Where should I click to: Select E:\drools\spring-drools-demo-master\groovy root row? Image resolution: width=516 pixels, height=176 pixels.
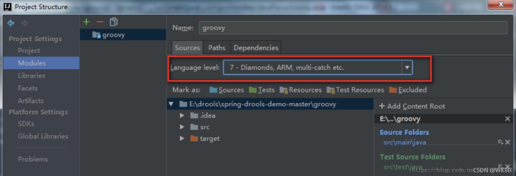coord(270,104)
